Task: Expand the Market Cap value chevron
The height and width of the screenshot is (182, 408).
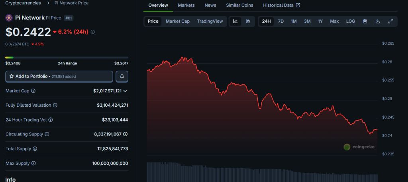Action: click(x=126, y=91)
